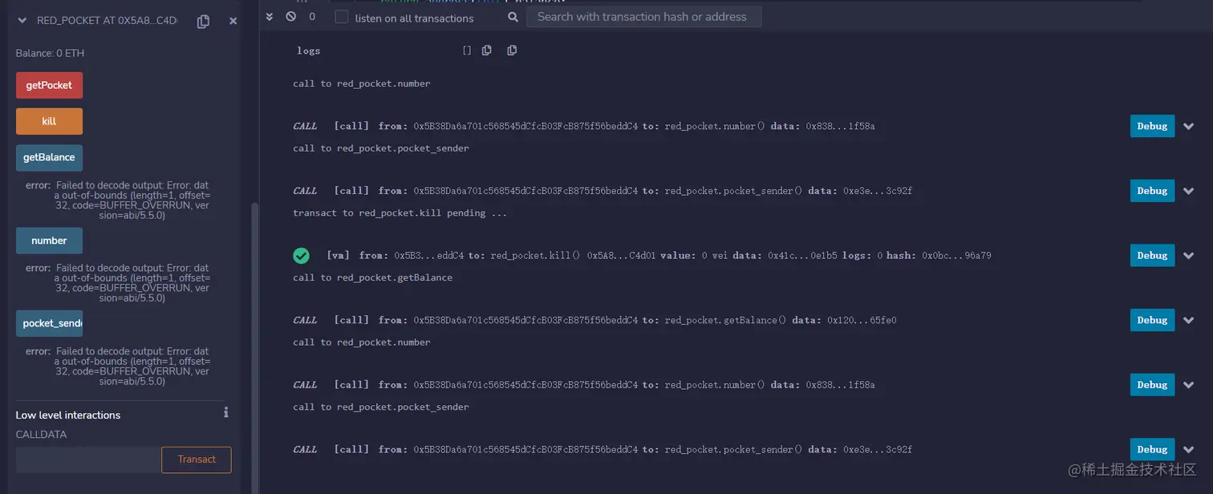Focus the transaction hash search field
Screen dimensions: 1213x494
pos(643,16)
